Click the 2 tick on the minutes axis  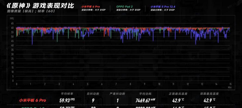click(45, 84)
